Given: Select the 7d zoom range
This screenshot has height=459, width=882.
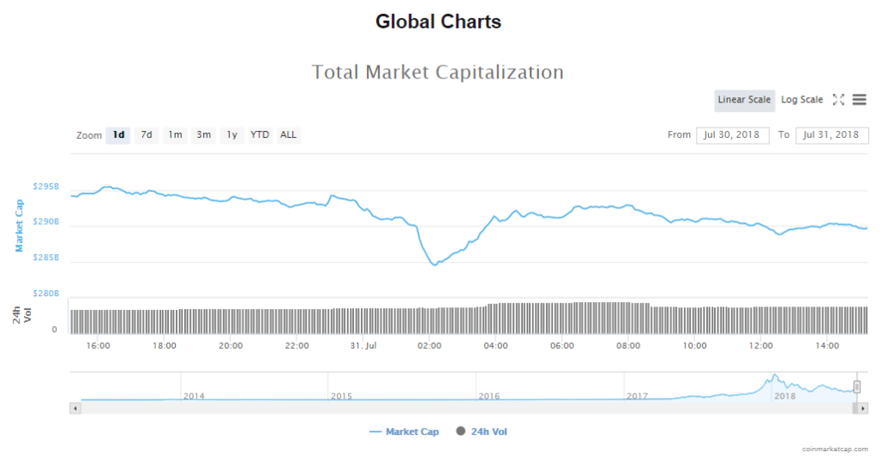Looking at the screenshot, I should click(x=146, y=135).
